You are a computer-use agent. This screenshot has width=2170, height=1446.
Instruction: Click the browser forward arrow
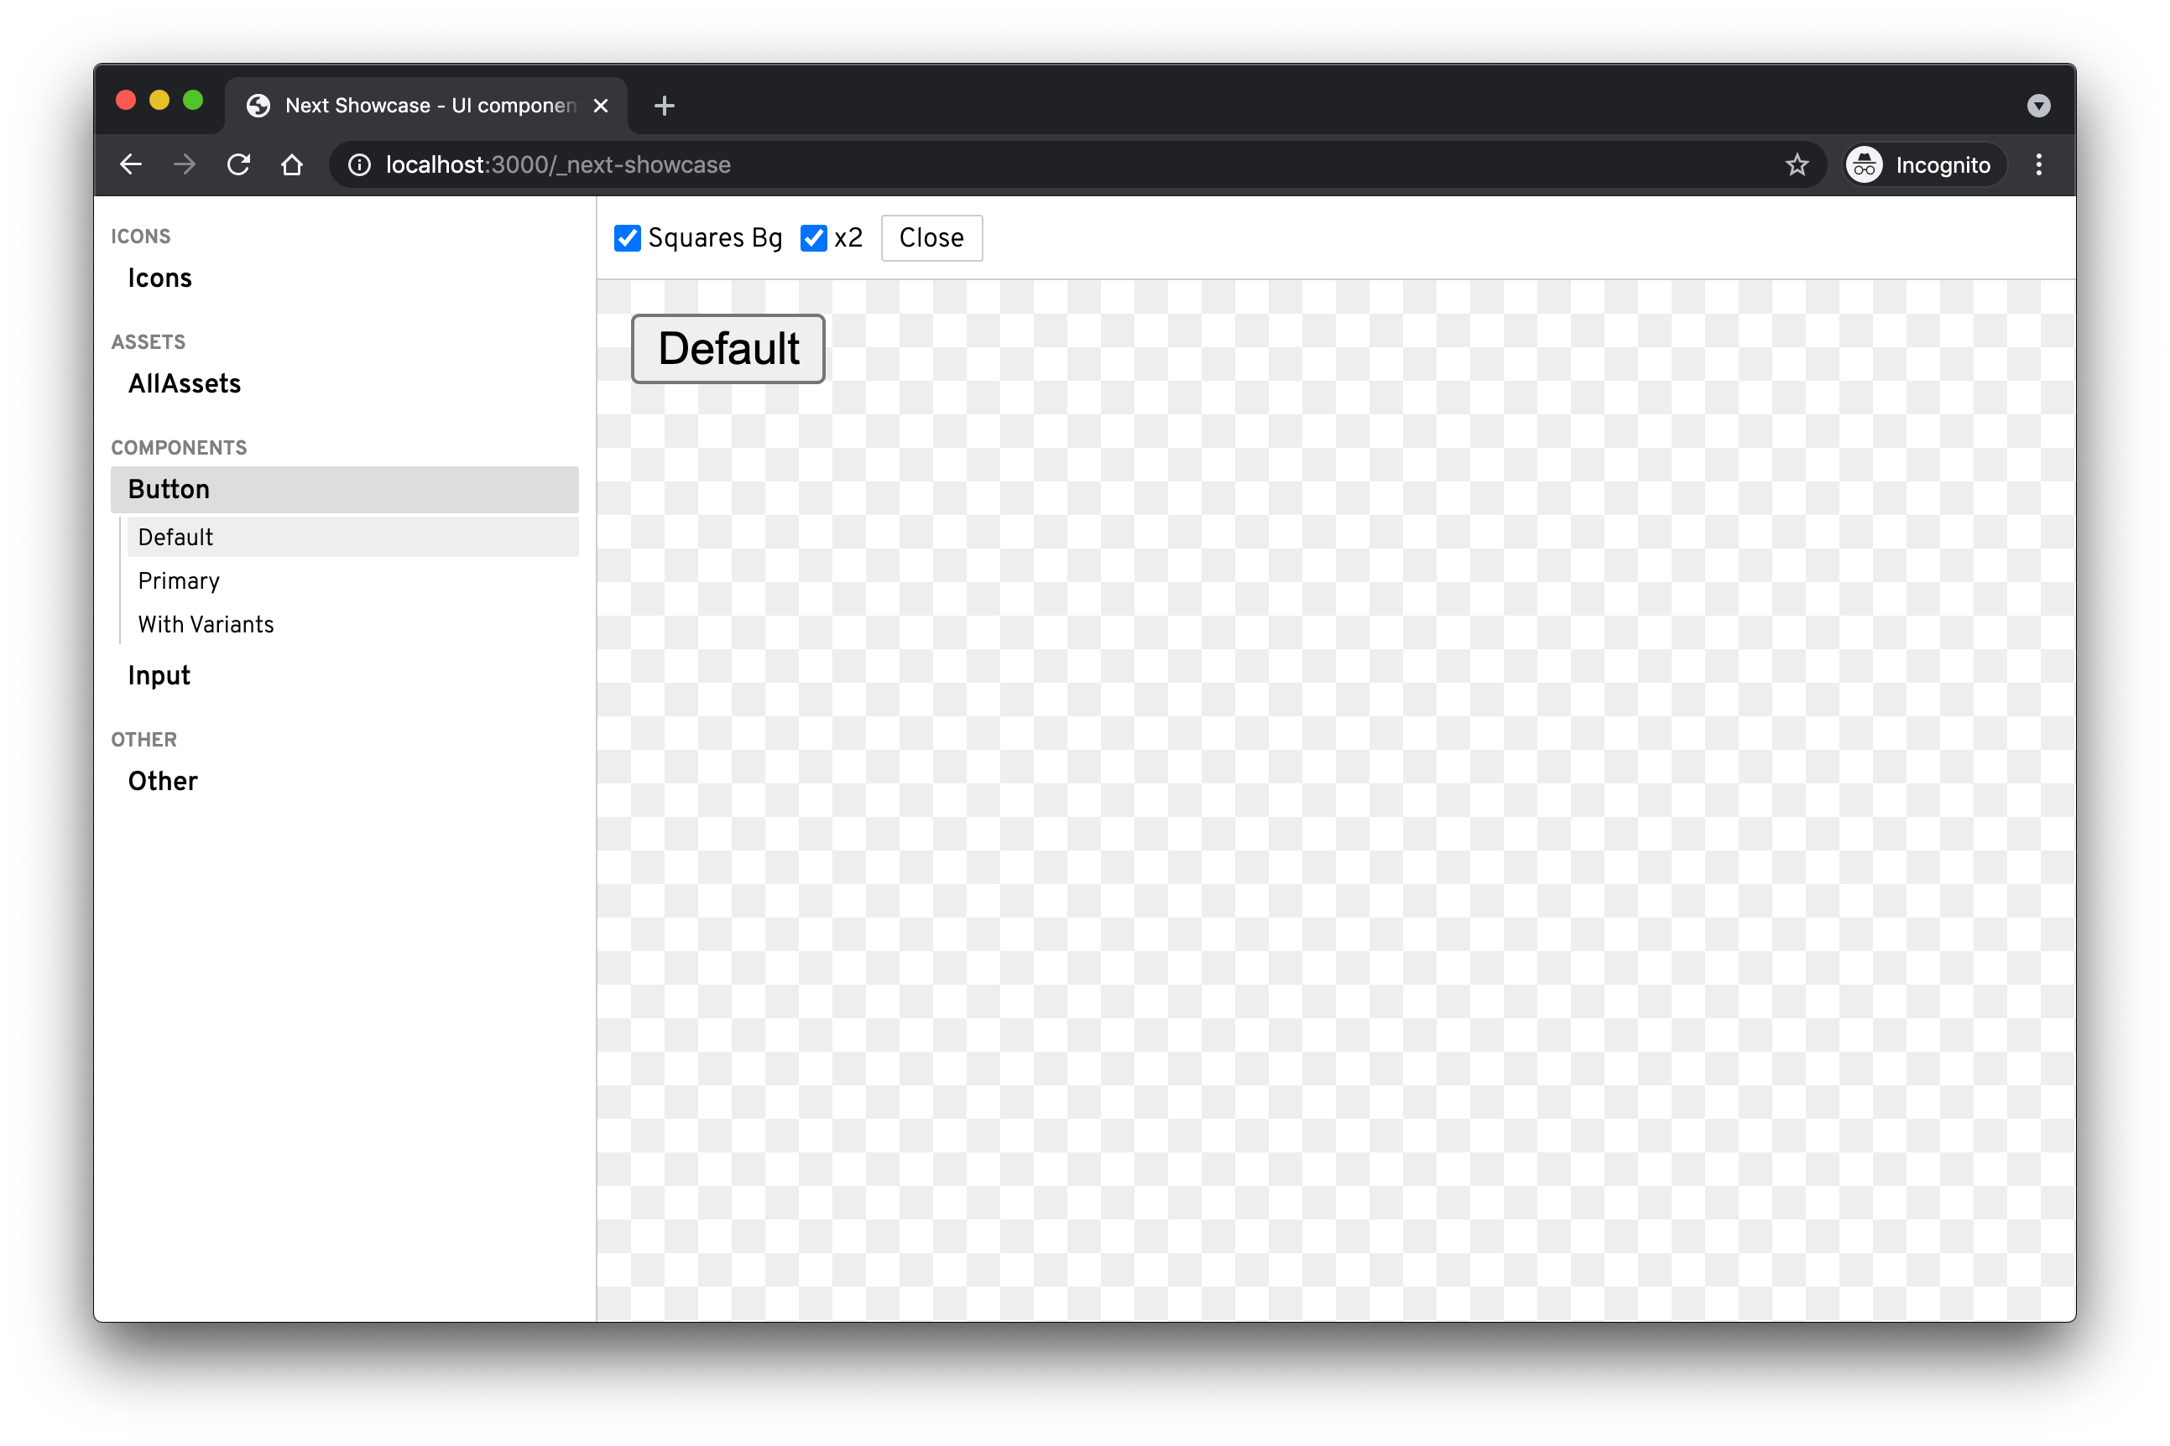(x=185, y=164)
